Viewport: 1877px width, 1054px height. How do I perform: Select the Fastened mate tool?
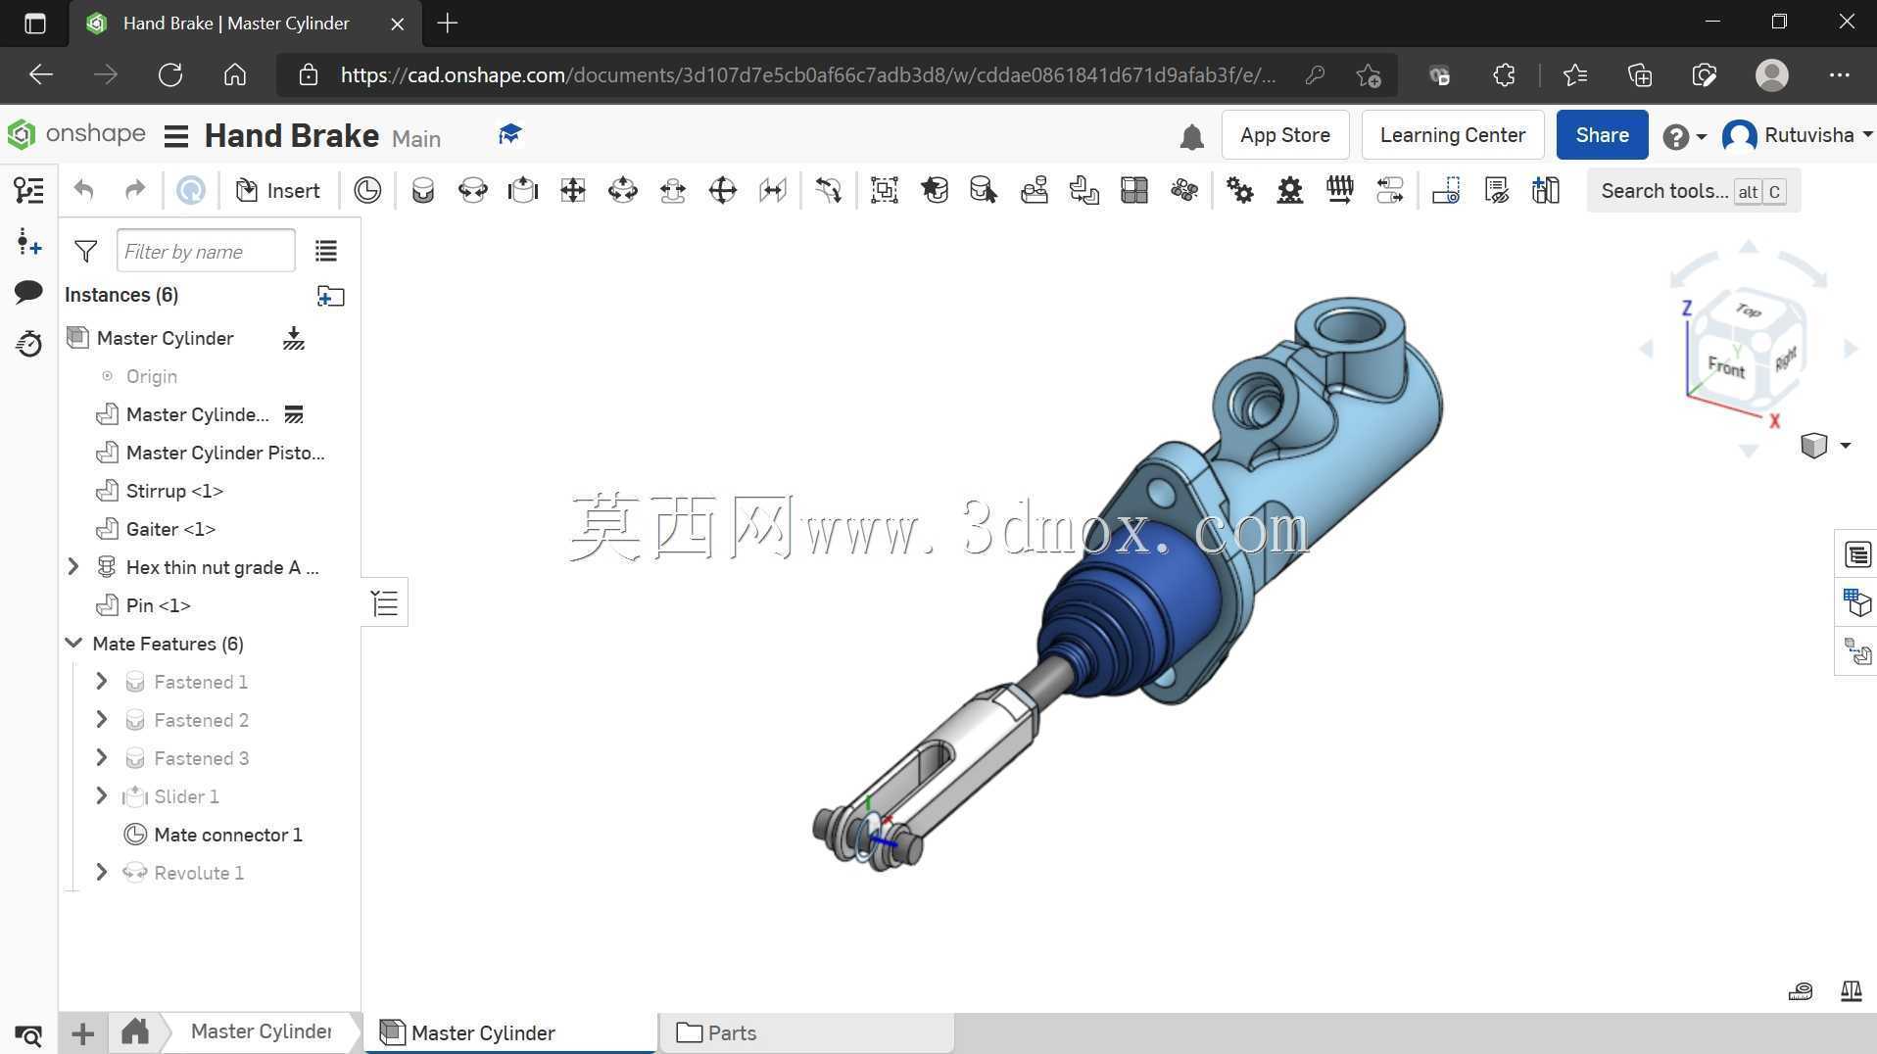tap(423, 190)
